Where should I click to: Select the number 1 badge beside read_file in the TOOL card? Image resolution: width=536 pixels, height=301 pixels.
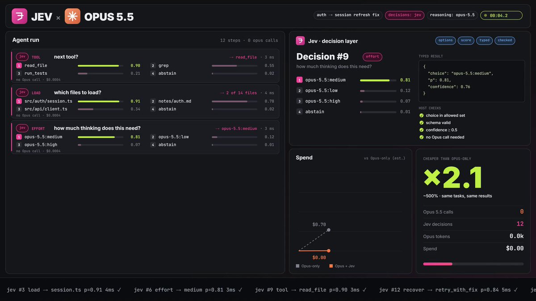(19, 66)
